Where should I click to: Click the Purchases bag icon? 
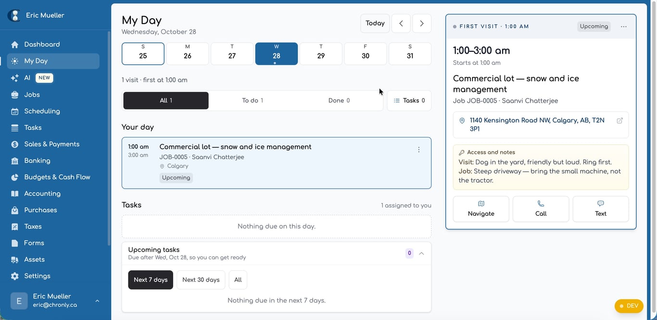15,210
